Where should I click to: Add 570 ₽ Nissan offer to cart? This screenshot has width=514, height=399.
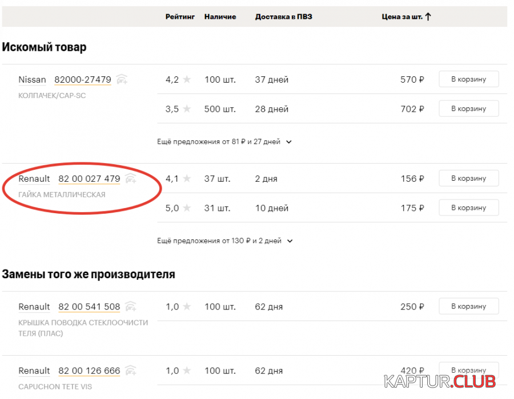pyautogui.click(x=469, y=79)
